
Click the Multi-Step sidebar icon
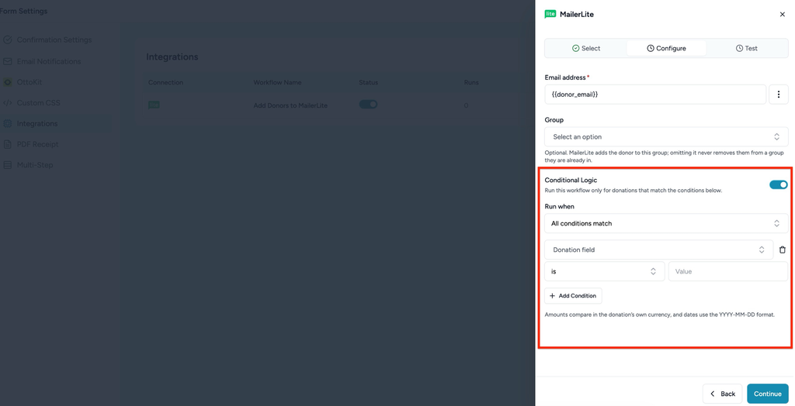[x=8, y=165]
